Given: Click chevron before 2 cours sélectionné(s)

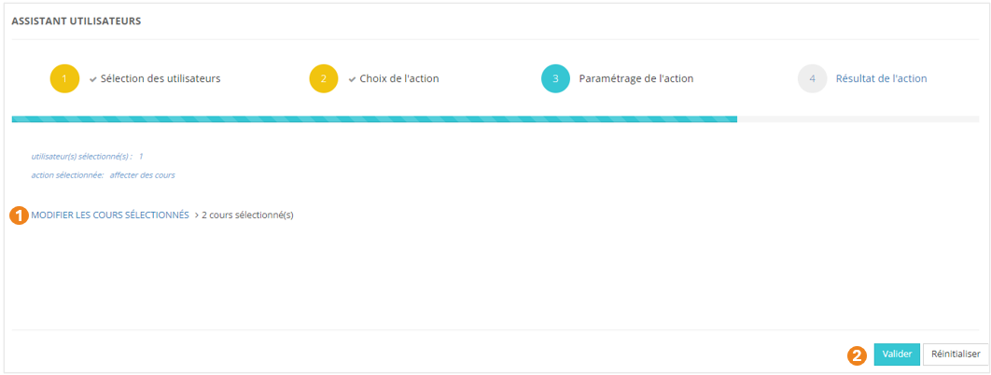Looking at the screenshot, I should click(x=196, y=215).
